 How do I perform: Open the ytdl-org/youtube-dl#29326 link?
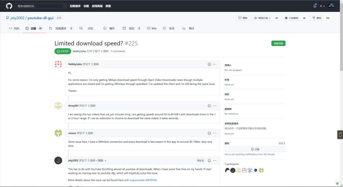[x=140, y=180]
